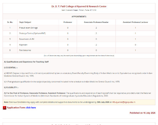The image size is (158, 125).
Task: Open the Application Form click here link
Action: pyautogui.click(x=31, y=108)
